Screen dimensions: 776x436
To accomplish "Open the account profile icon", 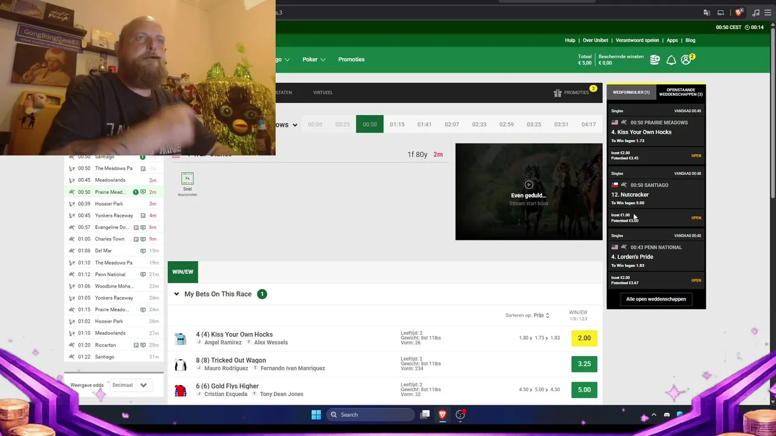I will [x=686, y=60].
